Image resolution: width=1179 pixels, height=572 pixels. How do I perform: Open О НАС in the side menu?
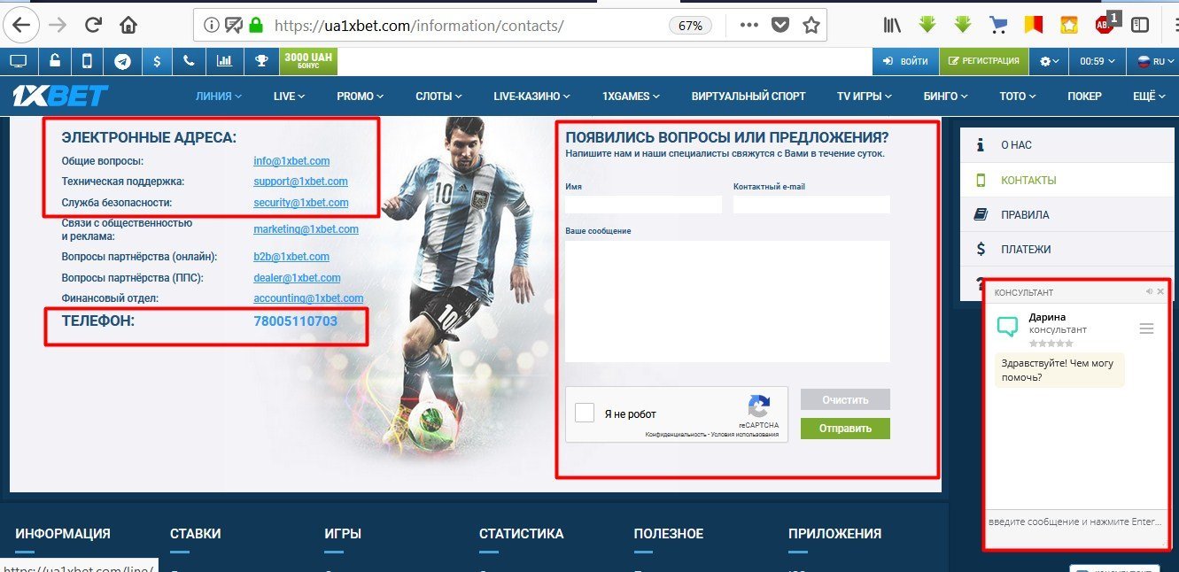(1067, 144)
